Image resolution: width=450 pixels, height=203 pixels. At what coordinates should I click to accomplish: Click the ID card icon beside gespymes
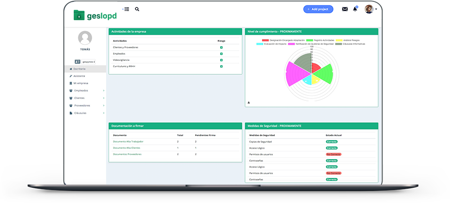click(x=77, y=61)
